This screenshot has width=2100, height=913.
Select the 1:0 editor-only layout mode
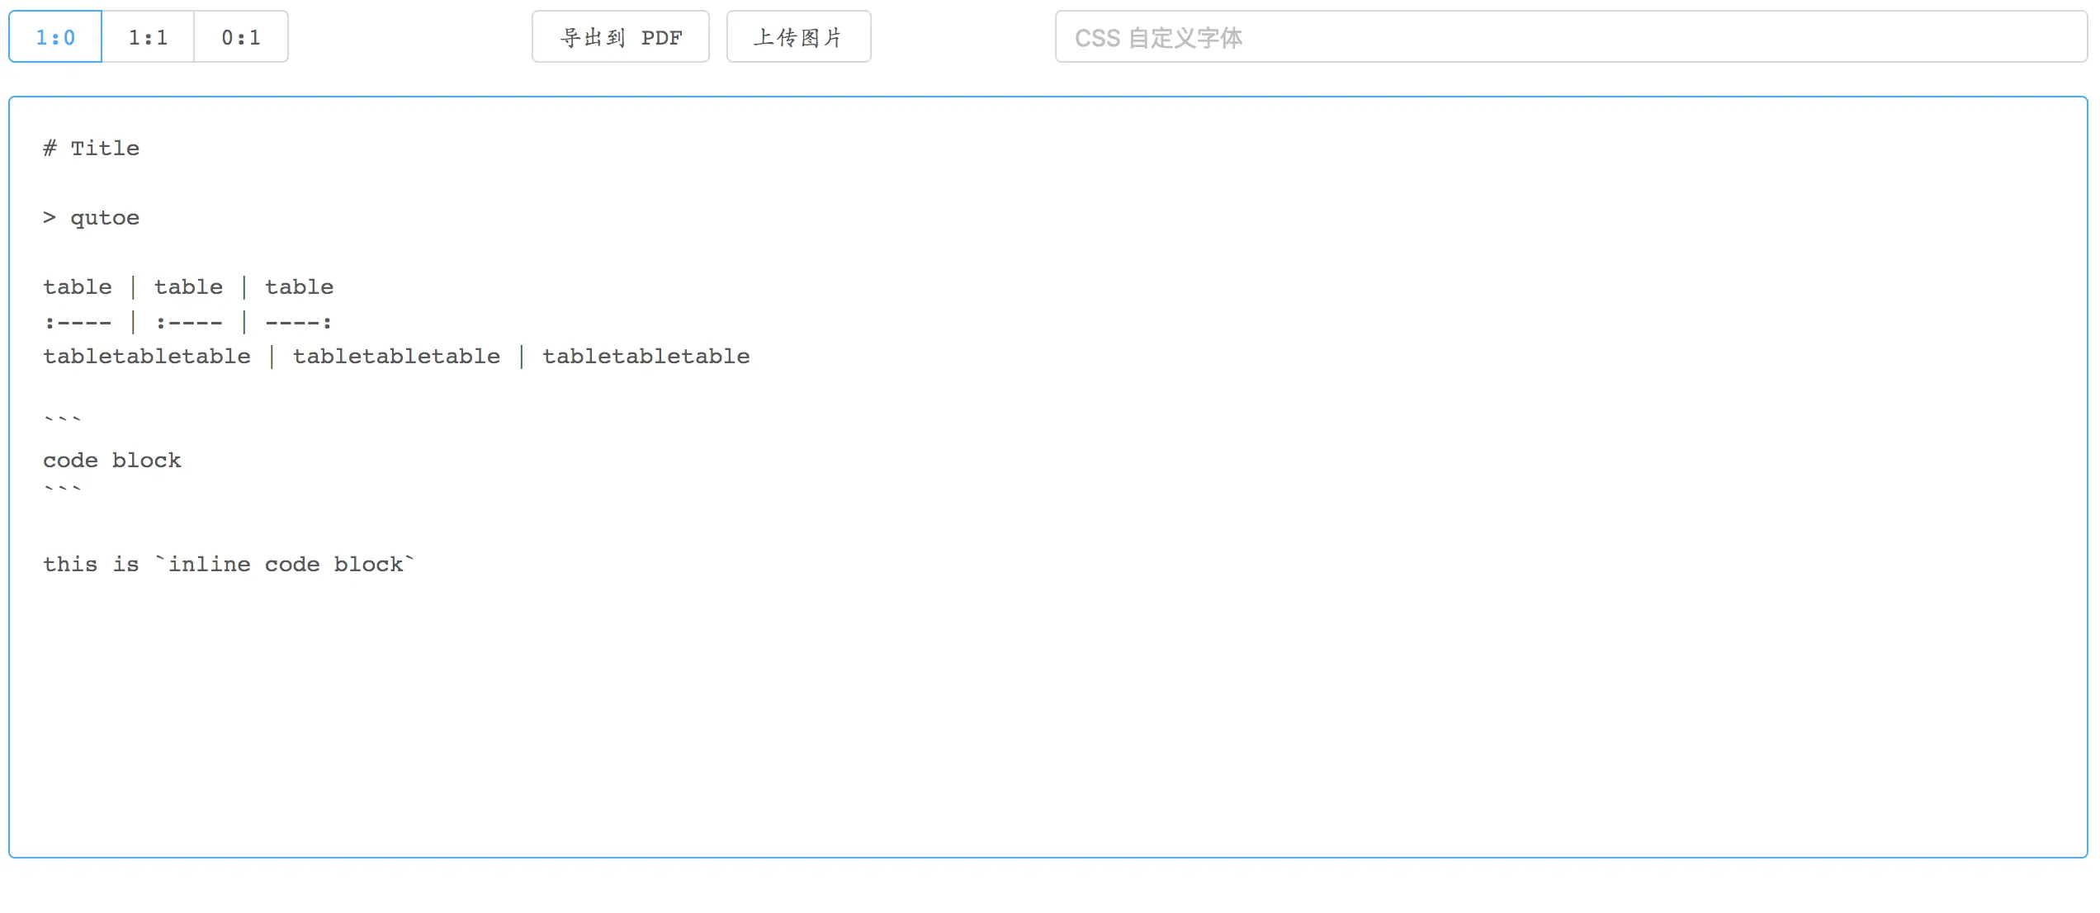point(53,36)
